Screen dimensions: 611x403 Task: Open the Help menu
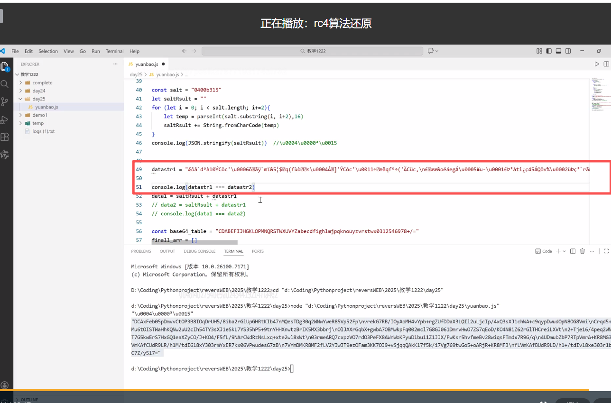[x=135, y=51]
